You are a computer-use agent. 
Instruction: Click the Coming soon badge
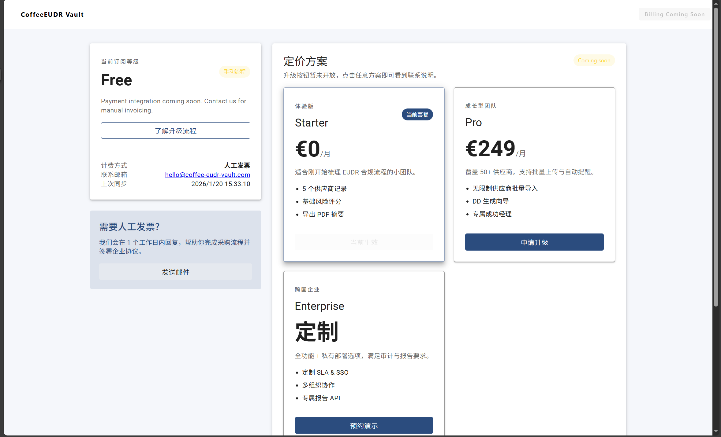tap(594, 60)
